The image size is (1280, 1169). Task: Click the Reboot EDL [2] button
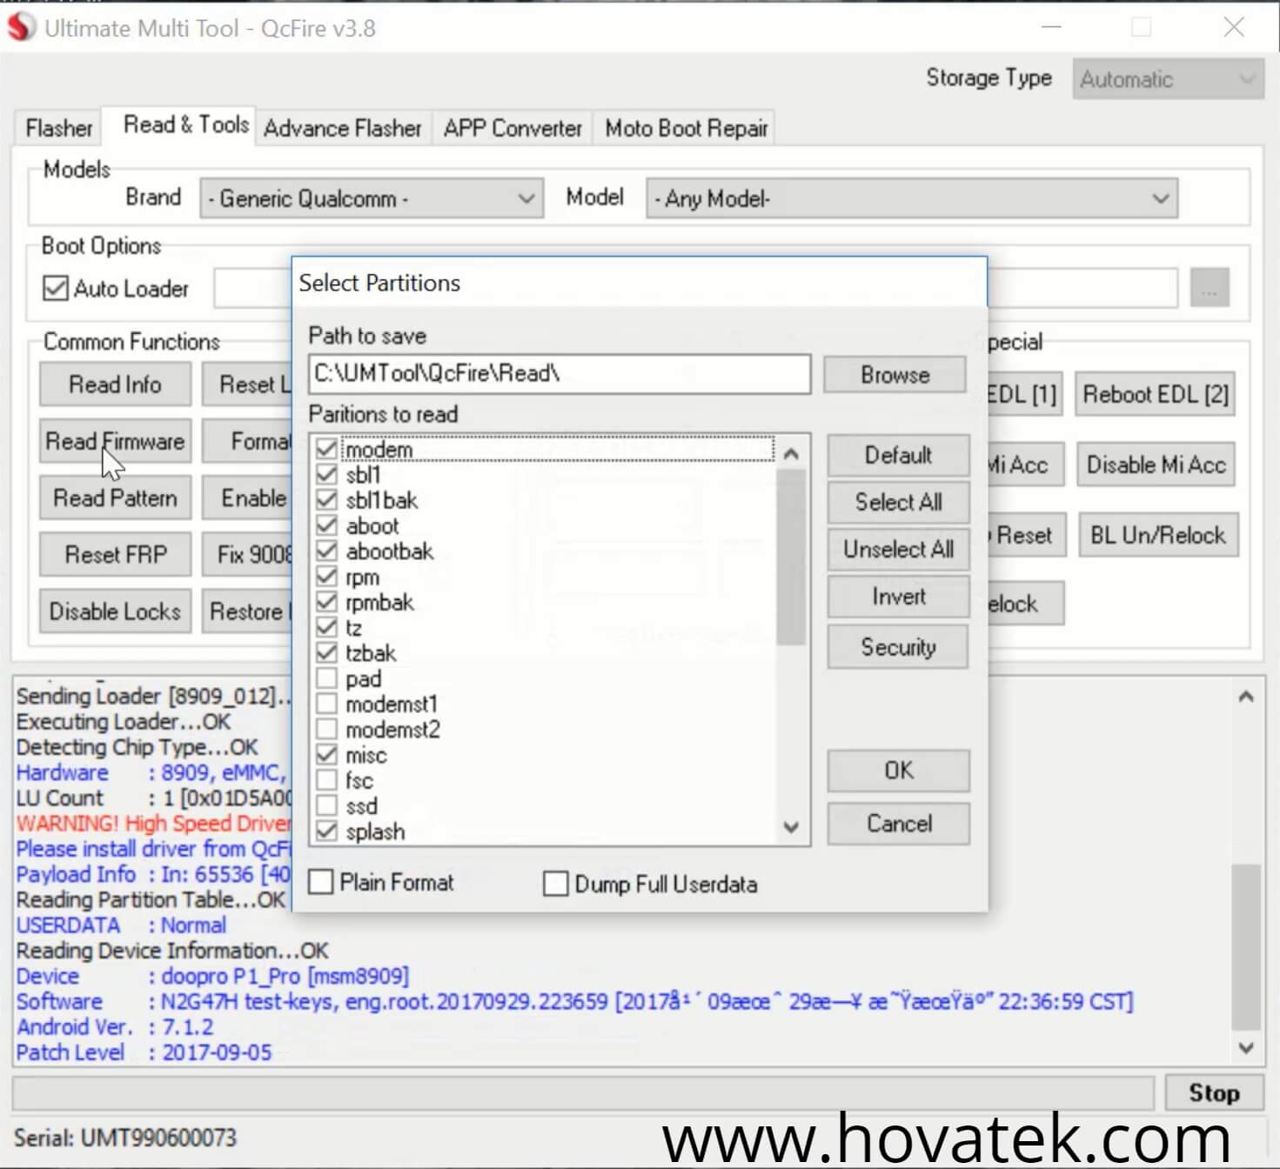point(1156,395)
